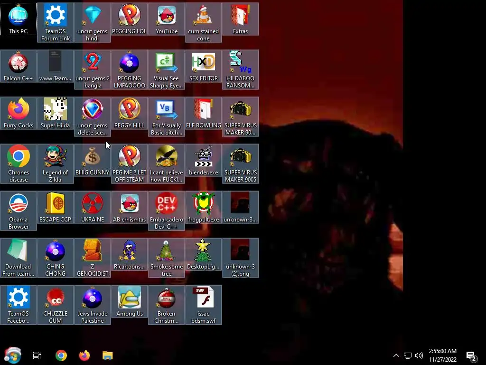Open the notification Action Center
The width and height of the screenshot is (486, 365).
tap(471, 356)
